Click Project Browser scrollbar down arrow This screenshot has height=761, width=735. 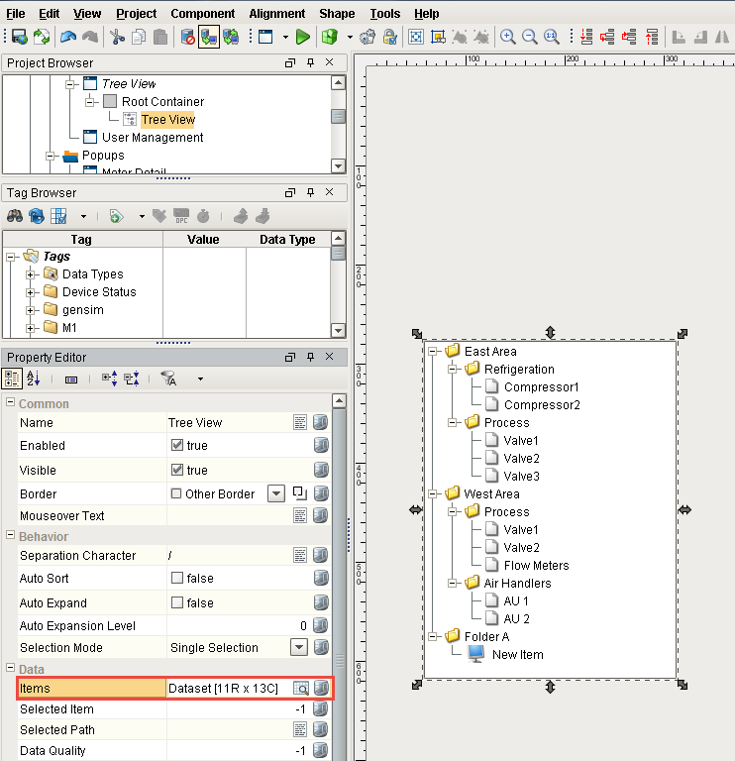pos(338,166)
